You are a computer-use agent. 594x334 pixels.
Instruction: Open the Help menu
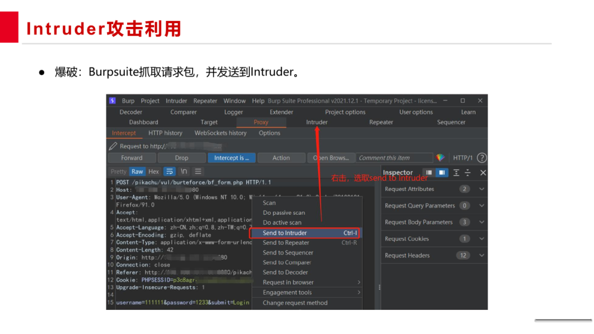pyautogui.click(x=258, y=101)
